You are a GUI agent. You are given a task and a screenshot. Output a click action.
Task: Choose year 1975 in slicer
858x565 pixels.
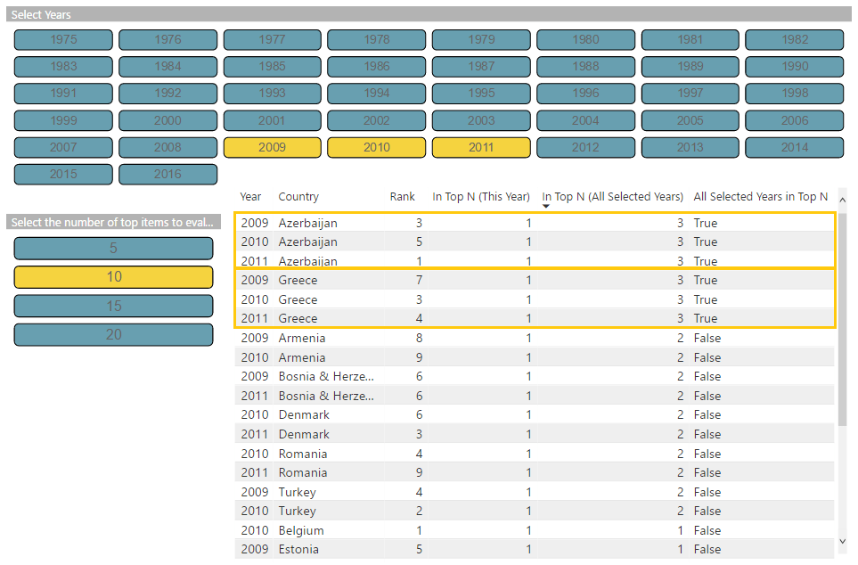63,39
